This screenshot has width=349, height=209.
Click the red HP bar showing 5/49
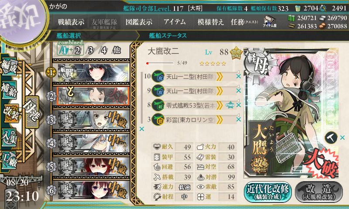point(160,63)
